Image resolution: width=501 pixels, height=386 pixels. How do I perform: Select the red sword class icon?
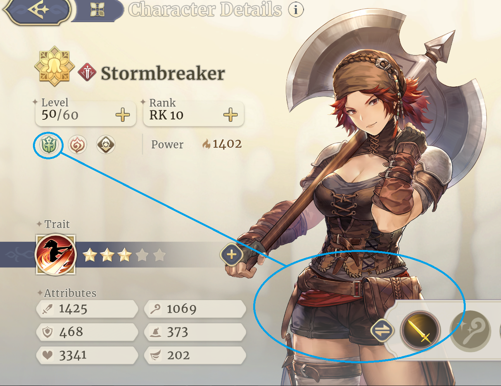click(x=87, y=72)
